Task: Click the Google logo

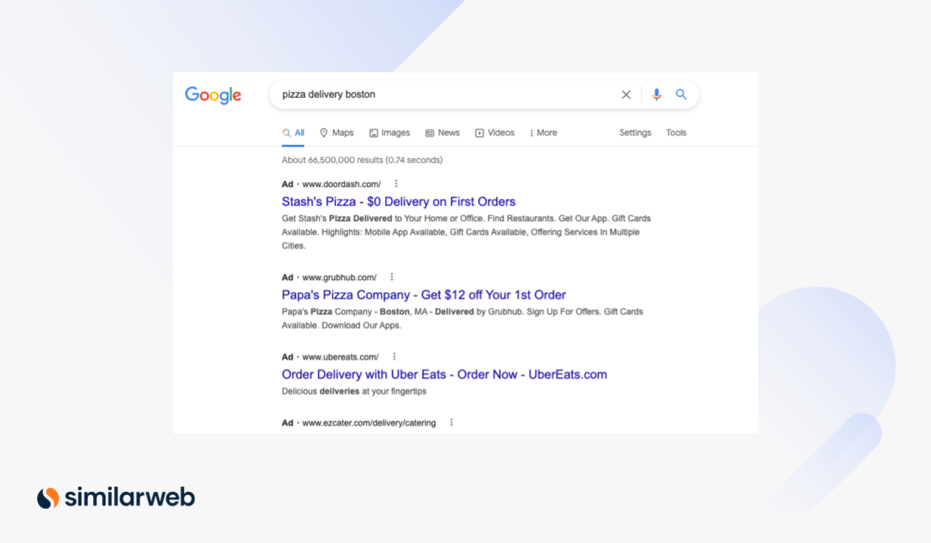Action: point(213,95)
